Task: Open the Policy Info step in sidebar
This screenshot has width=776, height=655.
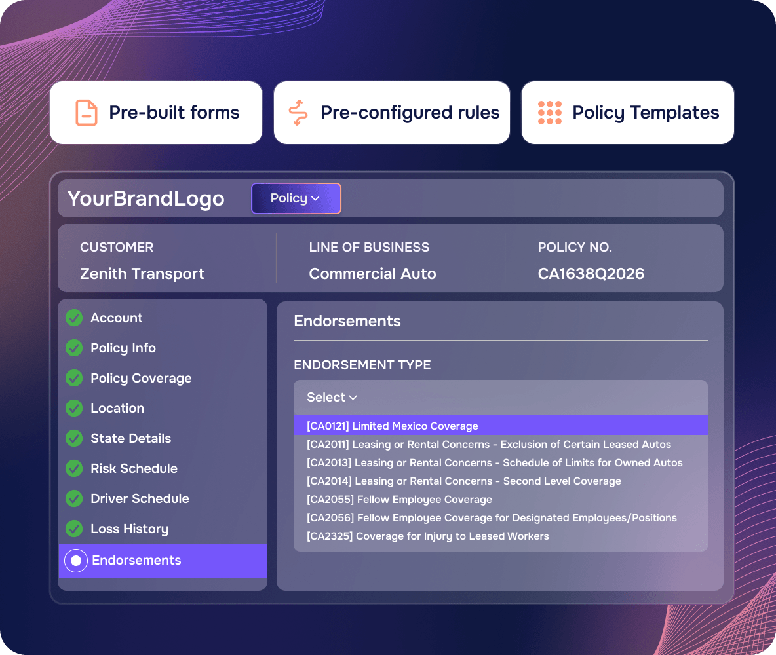Action: point(123,348)
